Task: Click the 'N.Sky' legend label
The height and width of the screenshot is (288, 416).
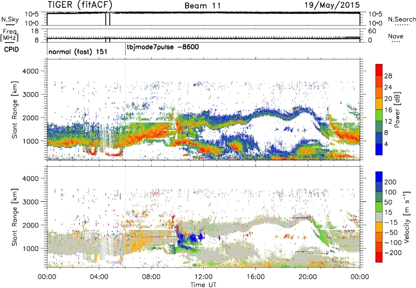Action: click(10, 19)
